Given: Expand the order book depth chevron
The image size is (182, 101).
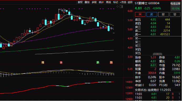Looking at the screenshot, I should pyautogui.click(x=157, y=54).
